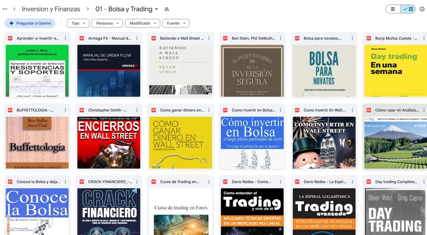The image size is (427, 235).
Task: Select file name 'Armaga FX - Manual d...'
Action: 110,38
